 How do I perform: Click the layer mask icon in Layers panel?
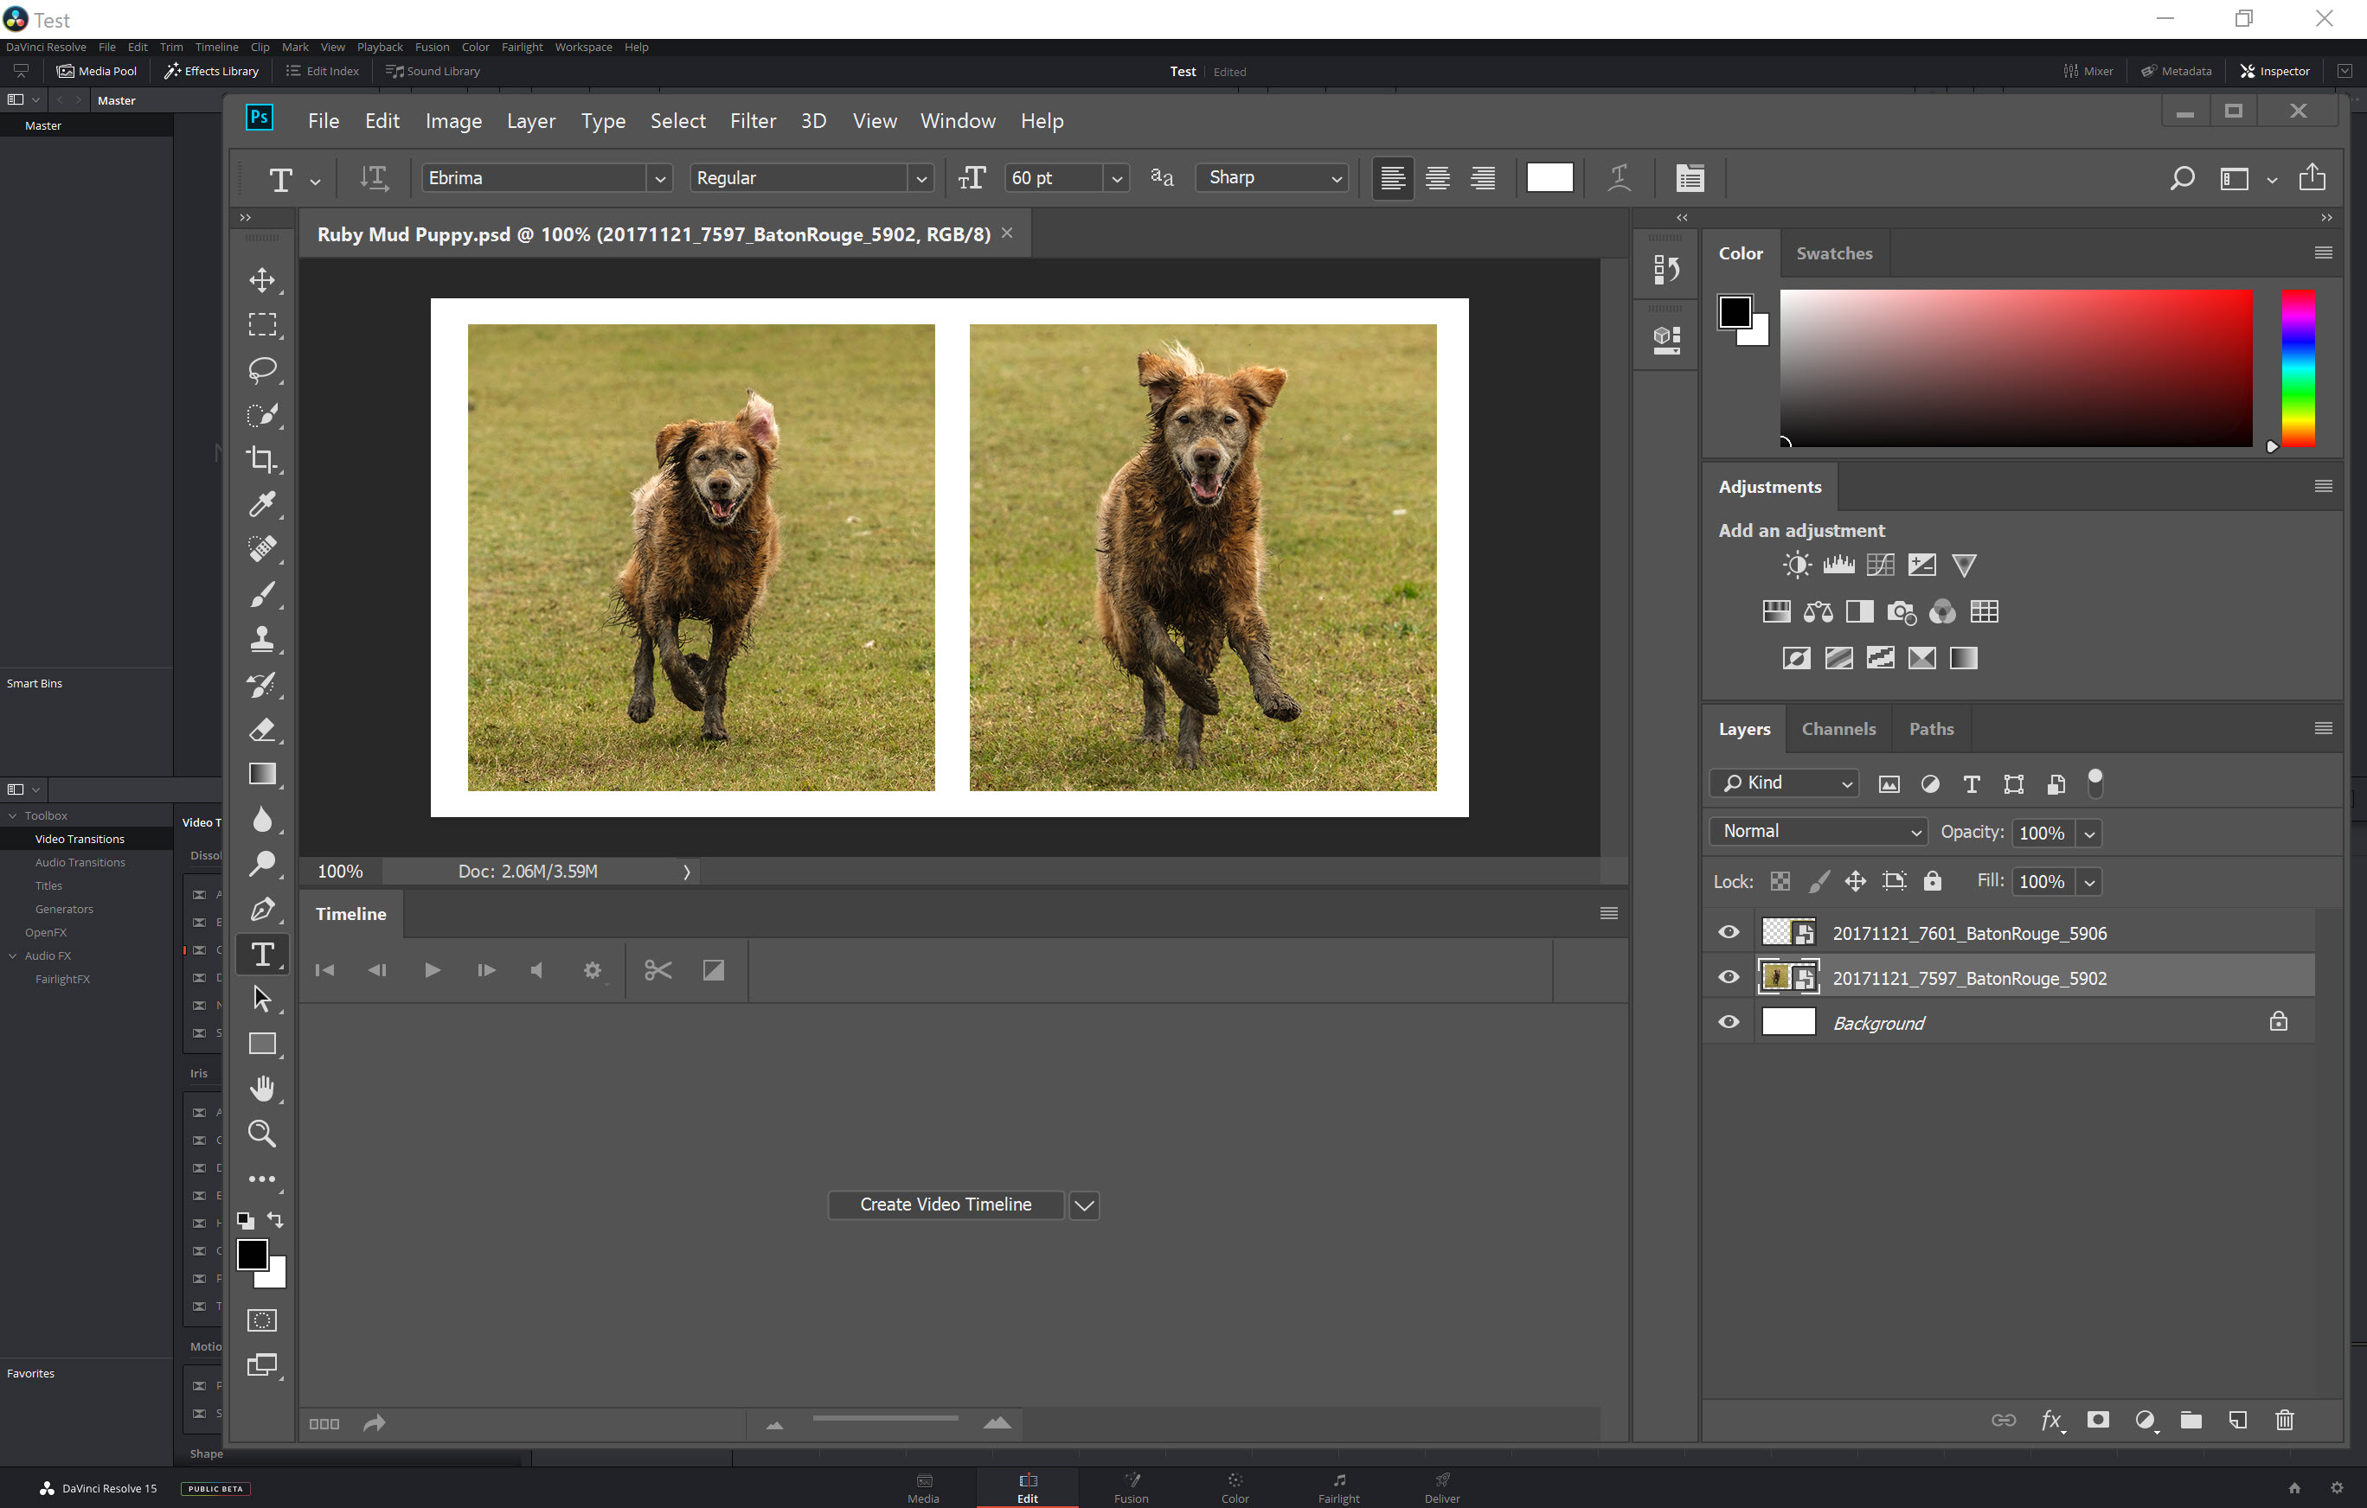pos(2099,1420)
